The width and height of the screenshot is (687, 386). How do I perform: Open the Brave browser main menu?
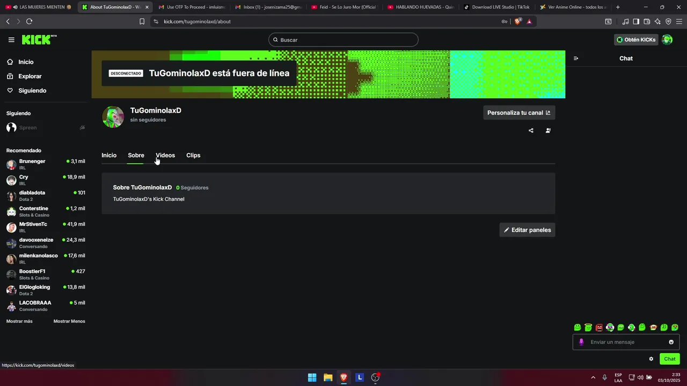pos(679,21)
